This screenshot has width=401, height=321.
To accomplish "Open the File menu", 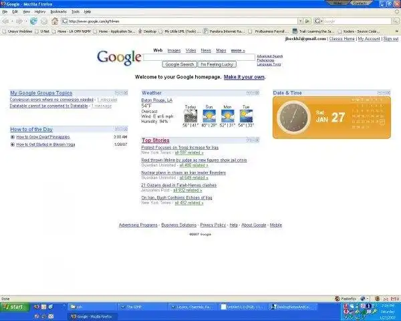I will (x=5, y=12).
